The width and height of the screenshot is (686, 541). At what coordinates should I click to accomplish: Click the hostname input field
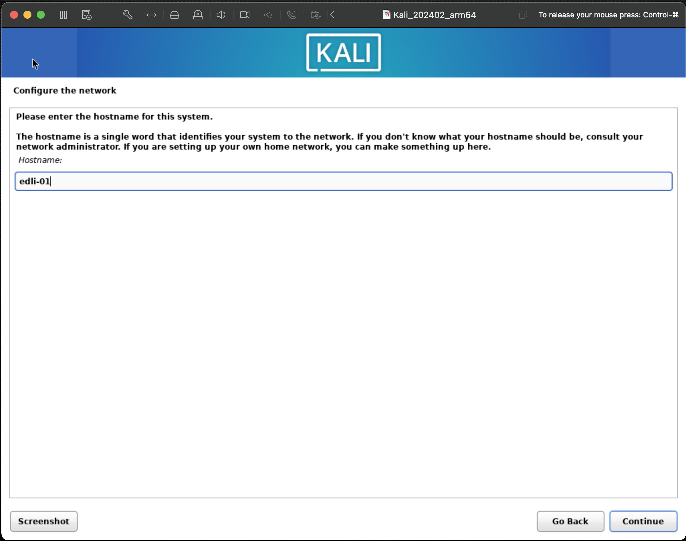click(x=343, y=181)
